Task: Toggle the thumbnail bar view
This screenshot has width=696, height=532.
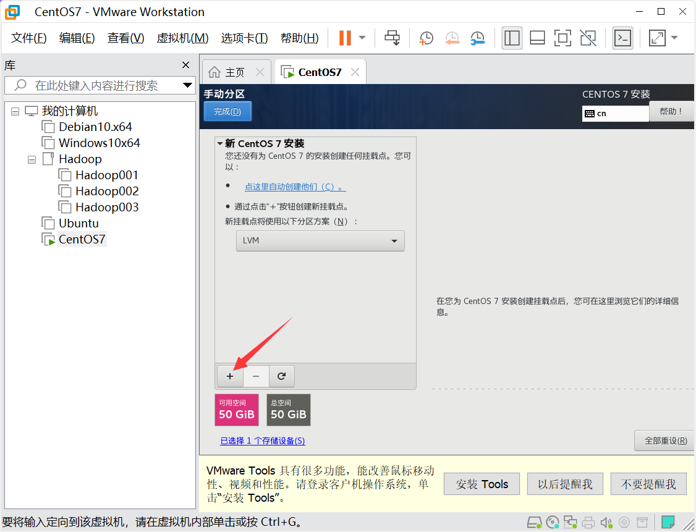Action: [x=537, y=38]
